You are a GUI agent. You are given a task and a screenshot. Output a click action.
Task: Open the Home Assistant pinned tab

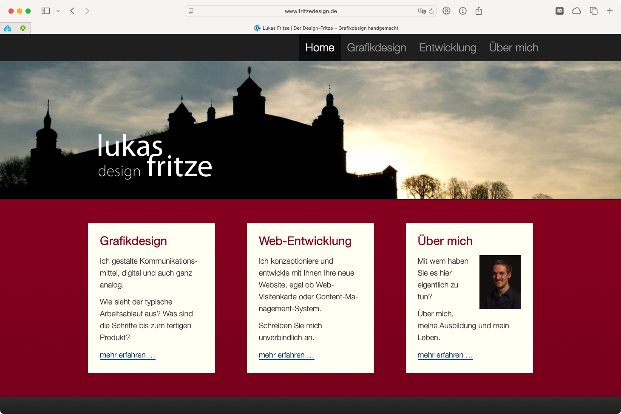point(8,28)
